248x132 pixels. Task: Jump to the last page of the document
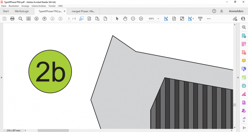point(60,19)
